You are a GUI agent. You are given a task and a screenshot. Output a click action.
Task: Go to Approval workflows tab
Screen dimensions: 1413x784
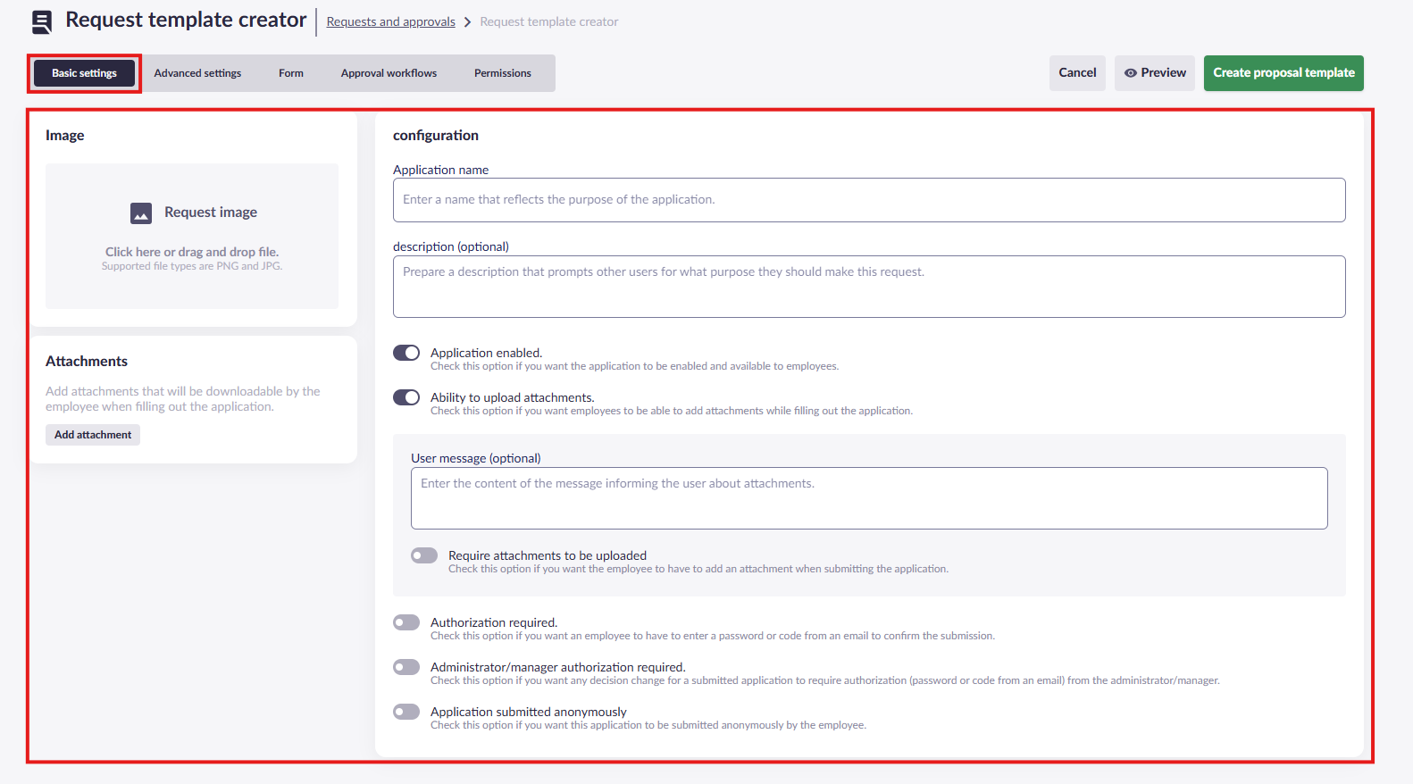389,73
